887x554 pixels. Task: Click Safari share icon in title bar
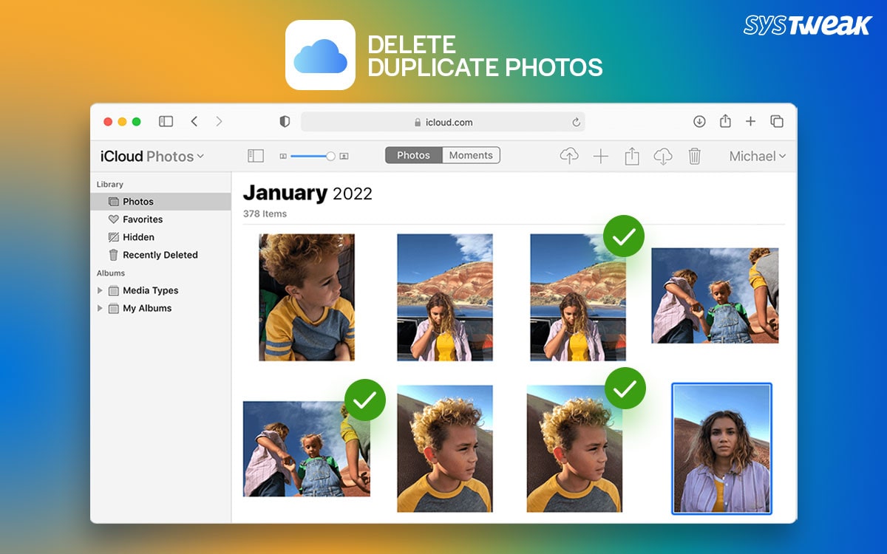[x=725, y=120]
